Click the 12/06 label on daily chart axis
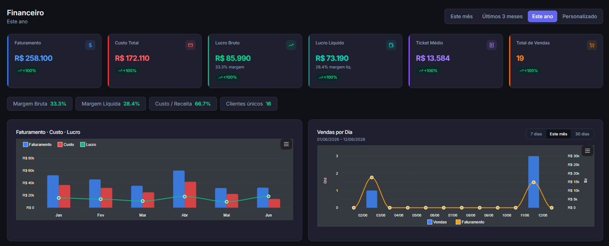 (543, 215)
